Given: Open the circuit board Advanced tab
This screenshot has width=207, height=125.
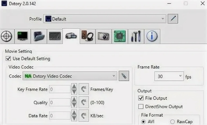Looking at the screenshot, I should [119, 36].
